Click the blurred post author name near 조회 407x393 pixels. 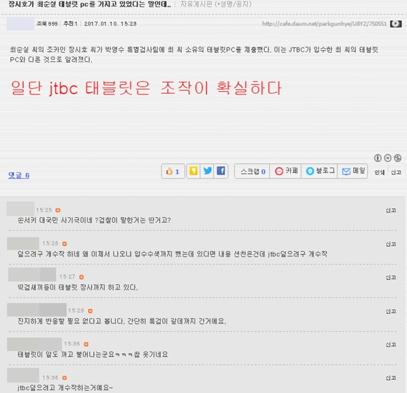coord(21,24)
